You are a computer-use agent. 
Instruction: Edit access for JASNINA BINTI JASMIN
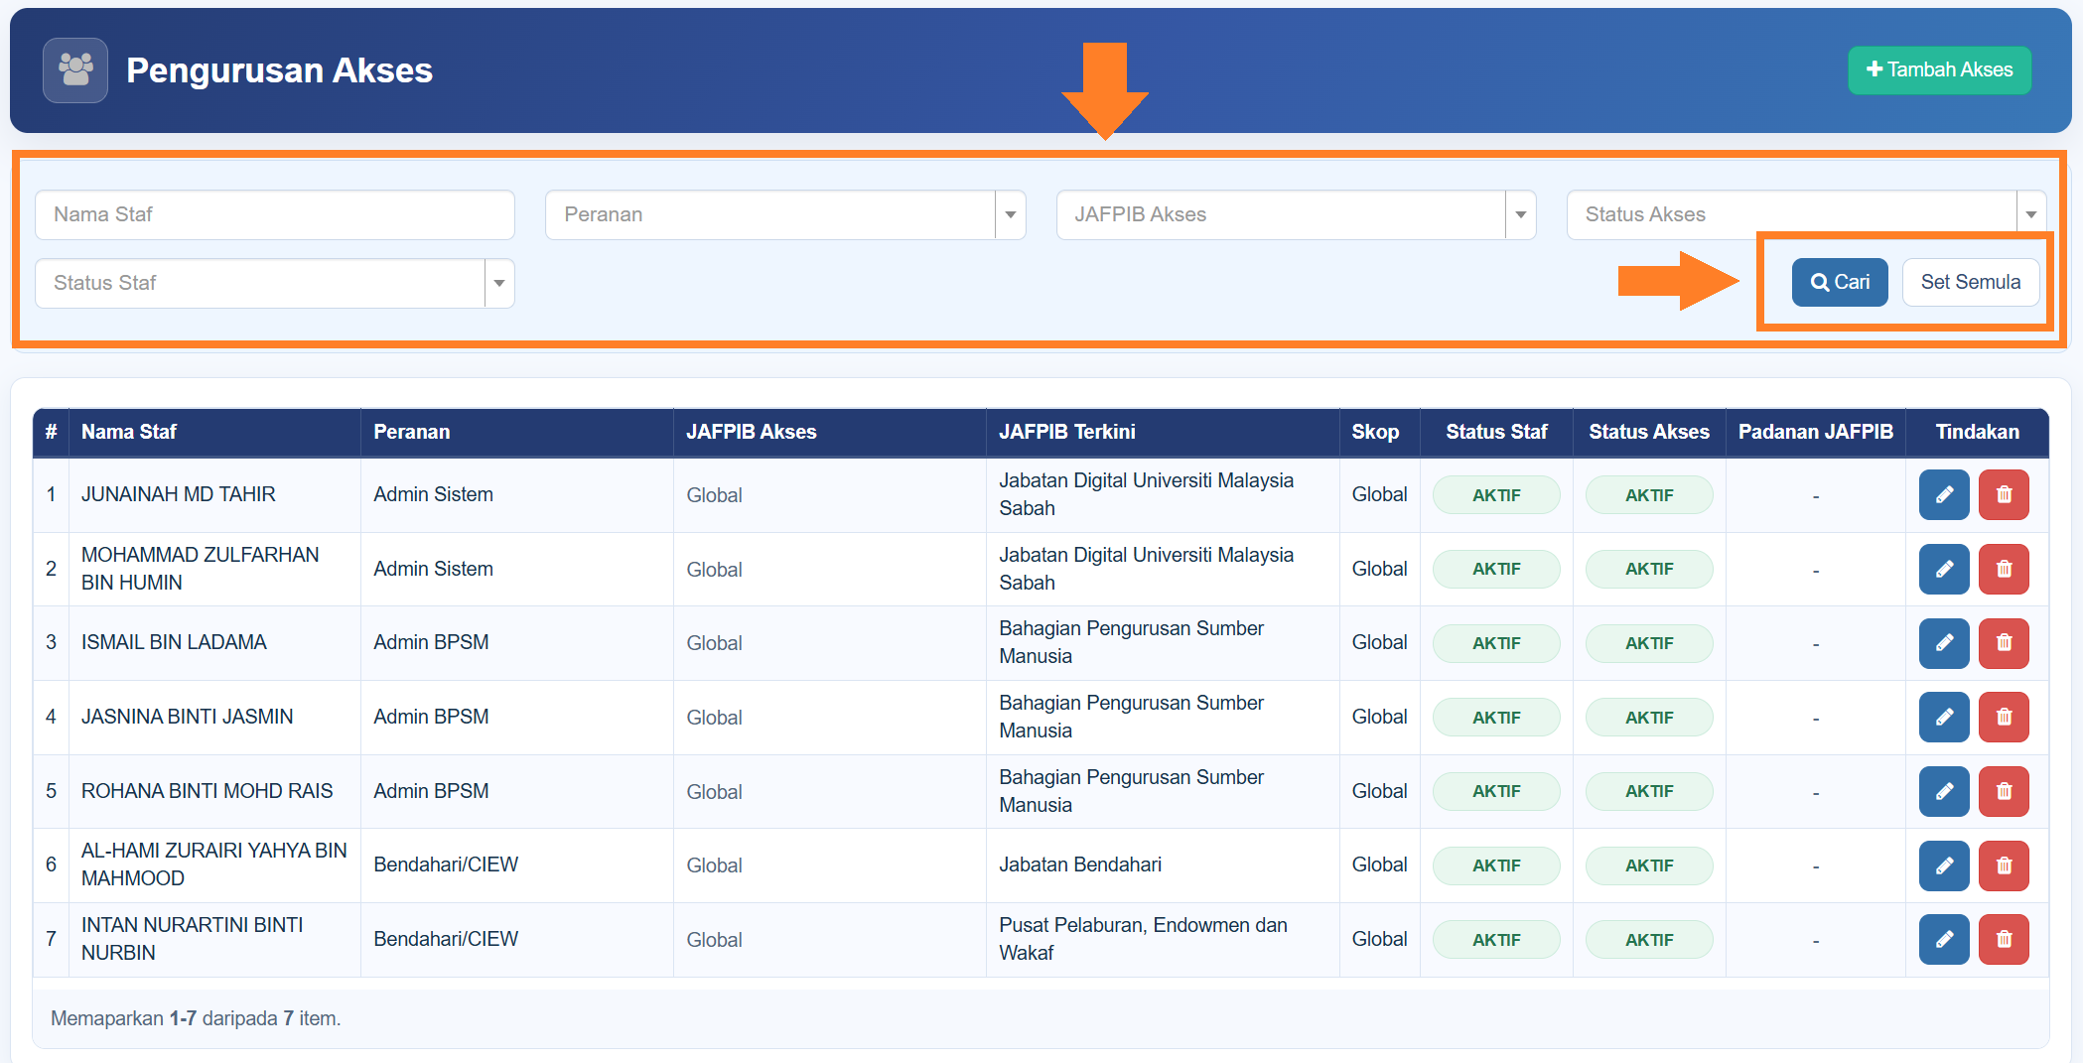click(x=1943, y=717)
